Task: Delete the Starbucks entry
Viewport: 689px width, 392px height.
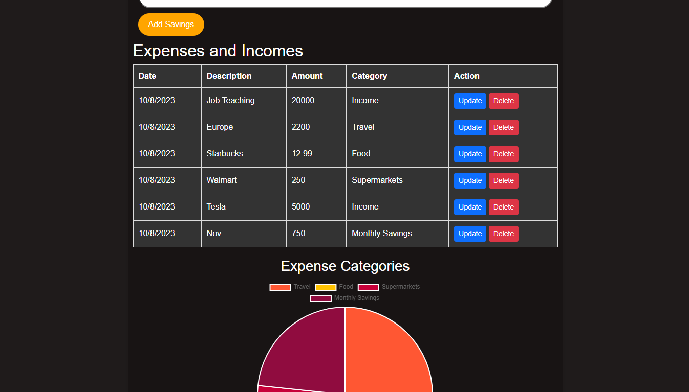Action: coord(503,154)
